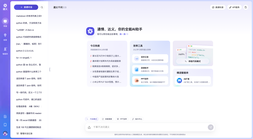Click the 效率工具 card heading

[x=138, y=46]
